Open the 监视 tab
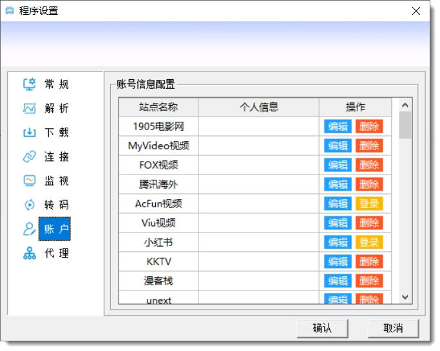The height and width of the screenshot is (351, 440). pos(56,181)
